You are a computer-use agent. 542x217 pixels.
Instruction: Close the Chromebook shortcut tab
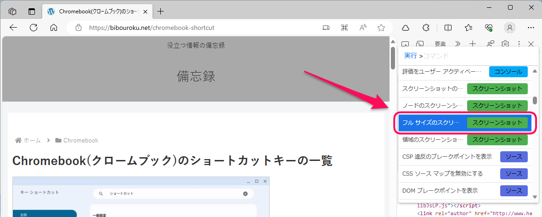tap(146, 11)
